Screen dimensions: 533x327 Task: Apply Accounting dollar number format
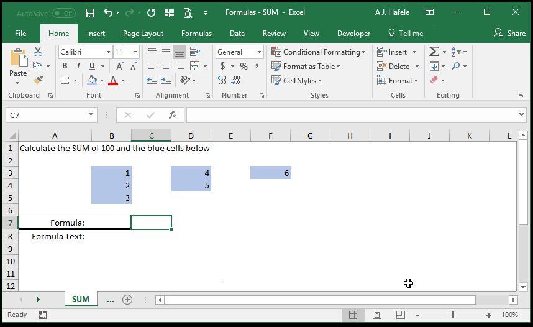[222, 66]
